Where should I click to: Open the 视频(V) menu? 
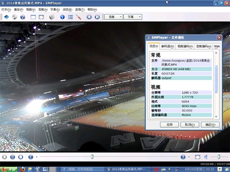pyautogui.click(x=31, y=10)
